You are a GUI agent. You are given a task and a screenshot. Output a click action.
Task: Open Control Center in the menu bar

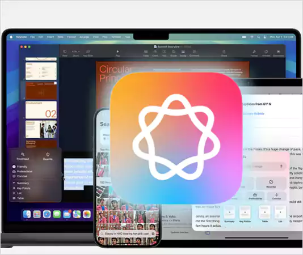265,37
